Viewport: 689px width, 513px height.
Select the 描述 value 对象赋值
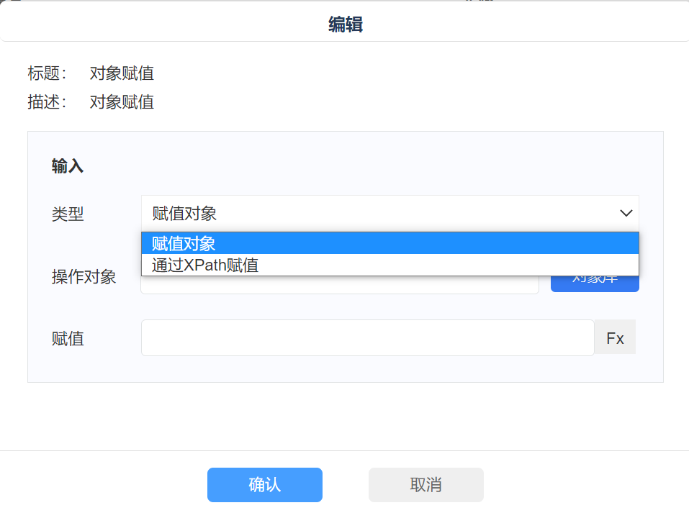[x=122, y=102]
